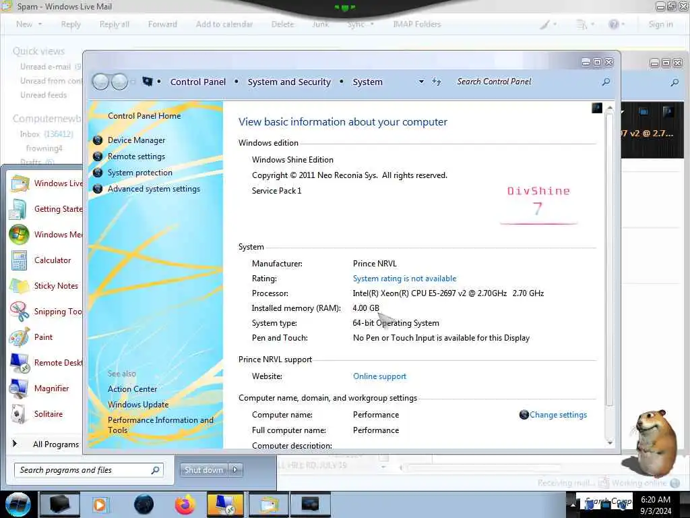The image size is (690, 518).
Task: Select Unread e-mail quick view
Action: point(51,67)
